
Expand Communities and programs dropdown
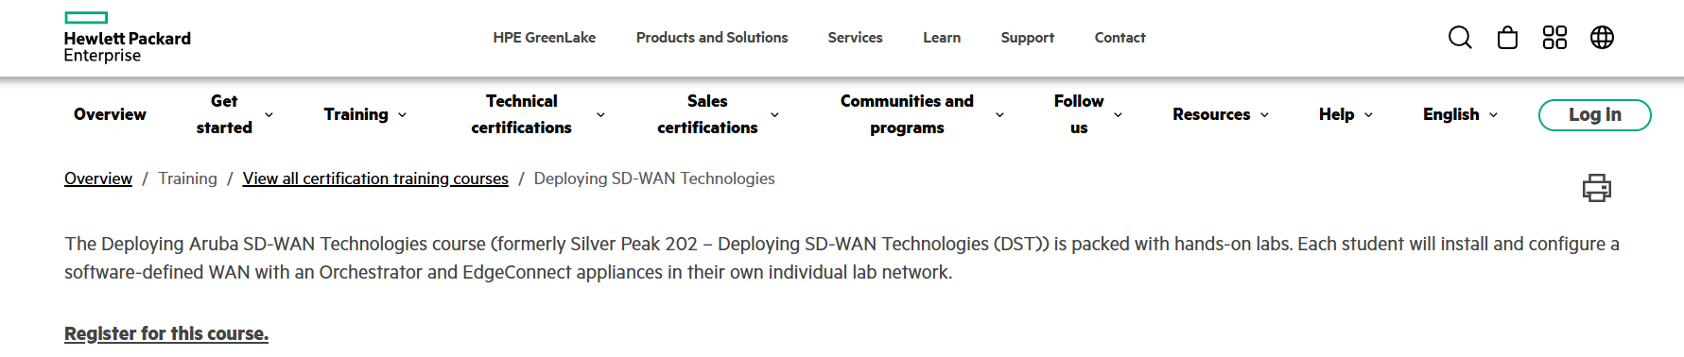point(922,114)
